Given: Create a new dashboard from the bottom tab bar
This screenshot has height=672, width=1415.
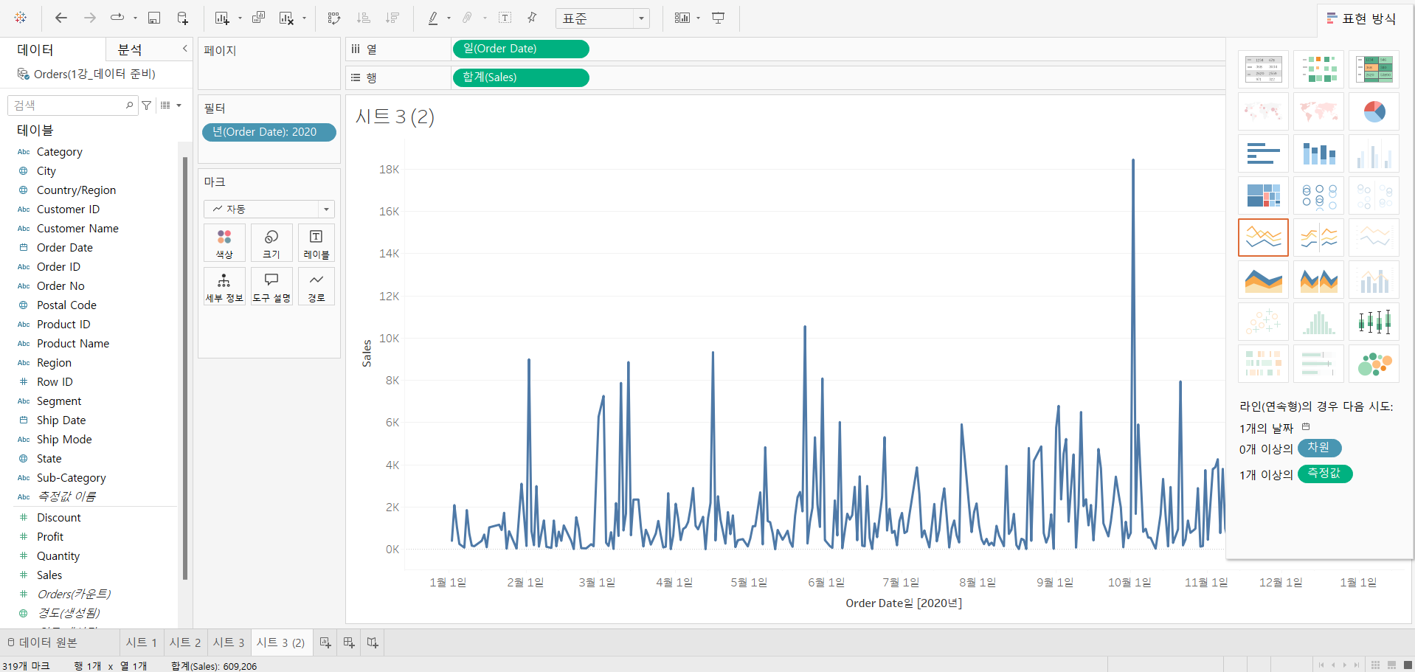Looking at the screenshot, I should 349,642.
